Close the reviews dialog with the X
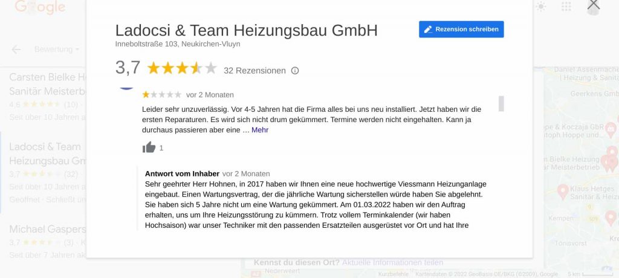The image size is (619, 278). coord(594,5)
